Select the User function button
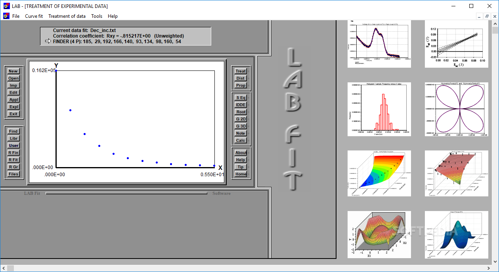This screenshot has width=499, height=272. tap(13, 146)
